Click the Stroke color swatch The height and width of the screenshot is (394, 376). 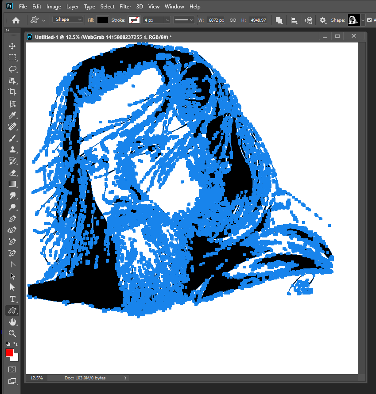point(134,20)
